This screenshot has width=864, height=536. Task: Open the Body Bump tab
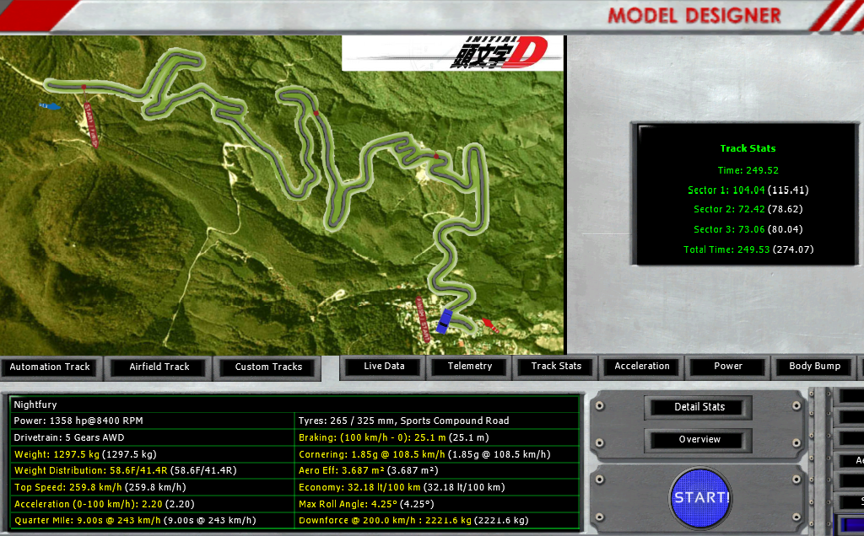[x=814, y=366]
